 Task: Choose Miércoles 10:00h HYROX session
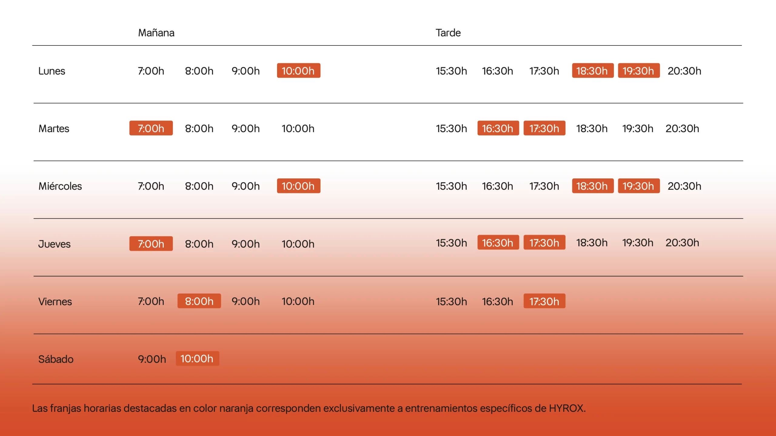(298, 186)
